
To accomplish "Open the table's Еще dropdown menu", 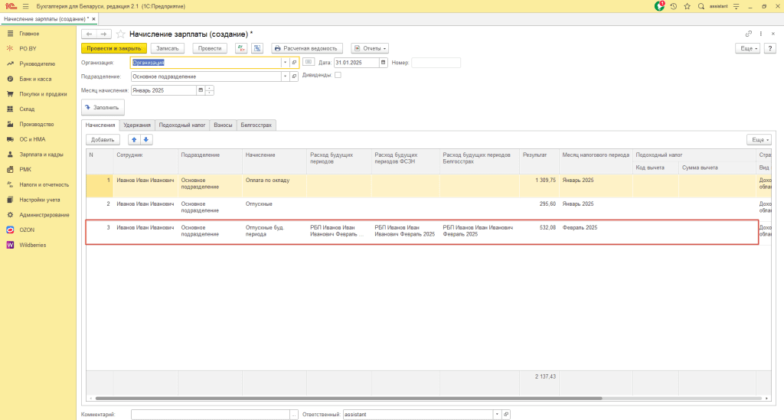I will 759,140.
